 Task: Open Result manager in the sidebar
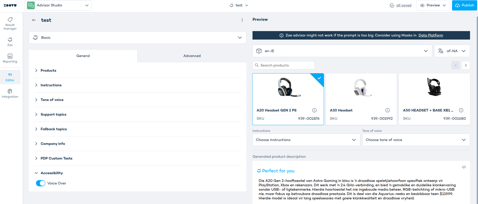tap(10, 23)
